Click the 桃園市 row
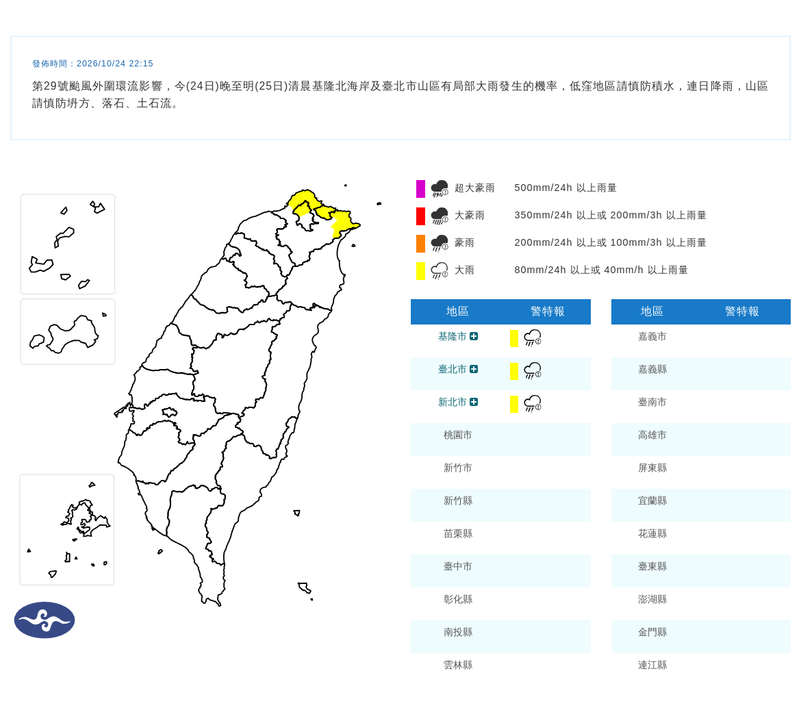 tap(500, 440)
